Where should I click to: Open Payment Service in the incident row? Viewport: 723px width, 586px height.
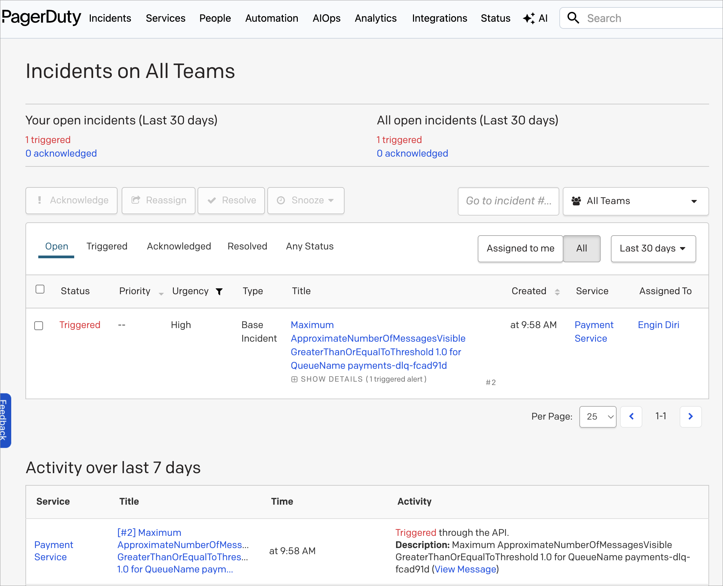click(x=594, y=332)
